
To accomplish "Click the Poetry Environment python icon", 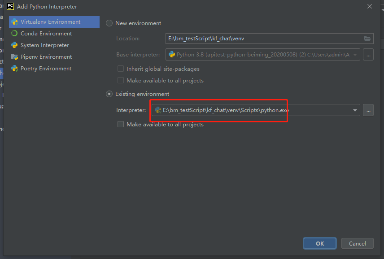I will pyautogui.click(x=14, y=69).
